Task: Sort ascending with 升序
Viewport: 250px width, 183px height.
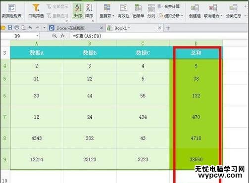Action: (78, 11)
